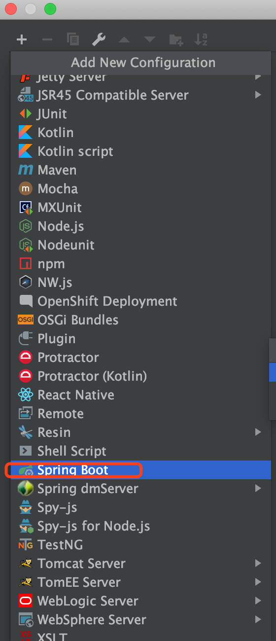Click the TestNG NG icon
The height and width of the screenshot is (641, 276).
coord(26,545)
